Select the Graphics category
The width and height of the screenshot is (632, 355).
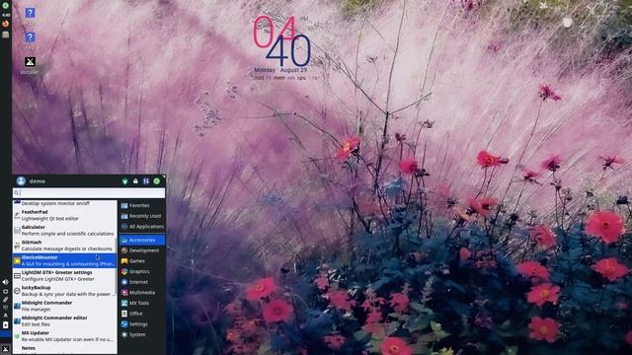point(142,272)
